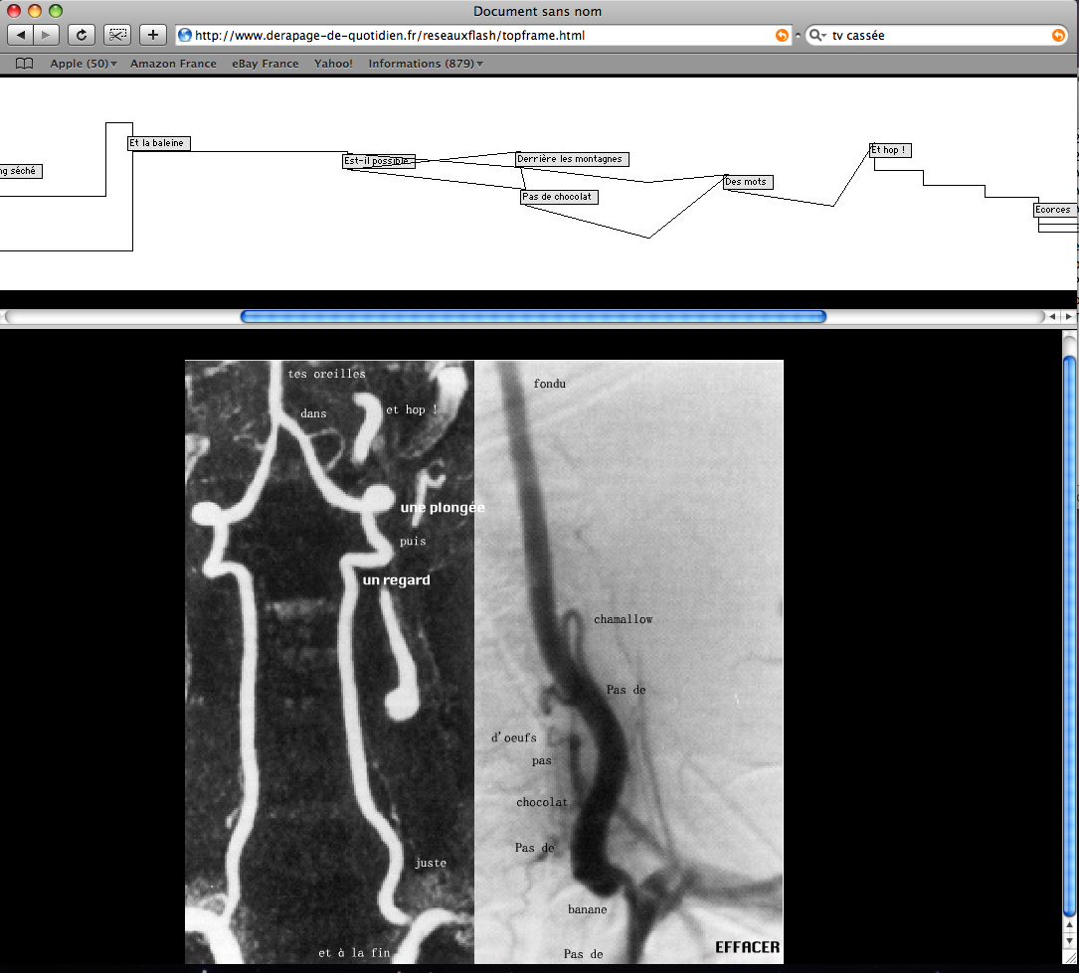Click the globe site icon beside the URL
The image size is (1079, 973).
click(x=185, y=36)
